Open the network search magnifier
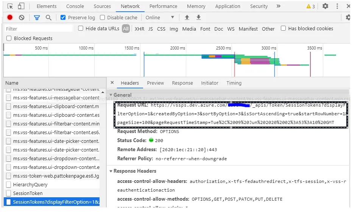 click(x=48, y=17)
